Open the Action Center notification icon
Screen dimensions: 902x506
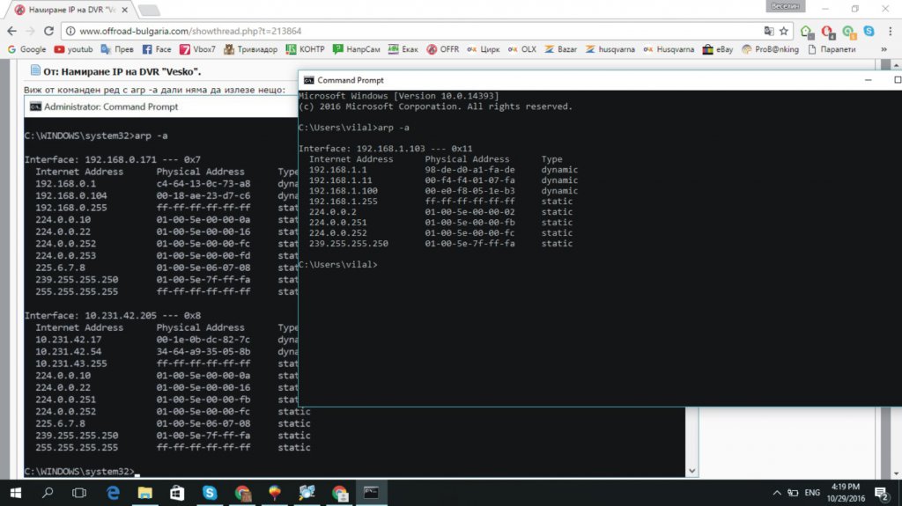(881, 493)
